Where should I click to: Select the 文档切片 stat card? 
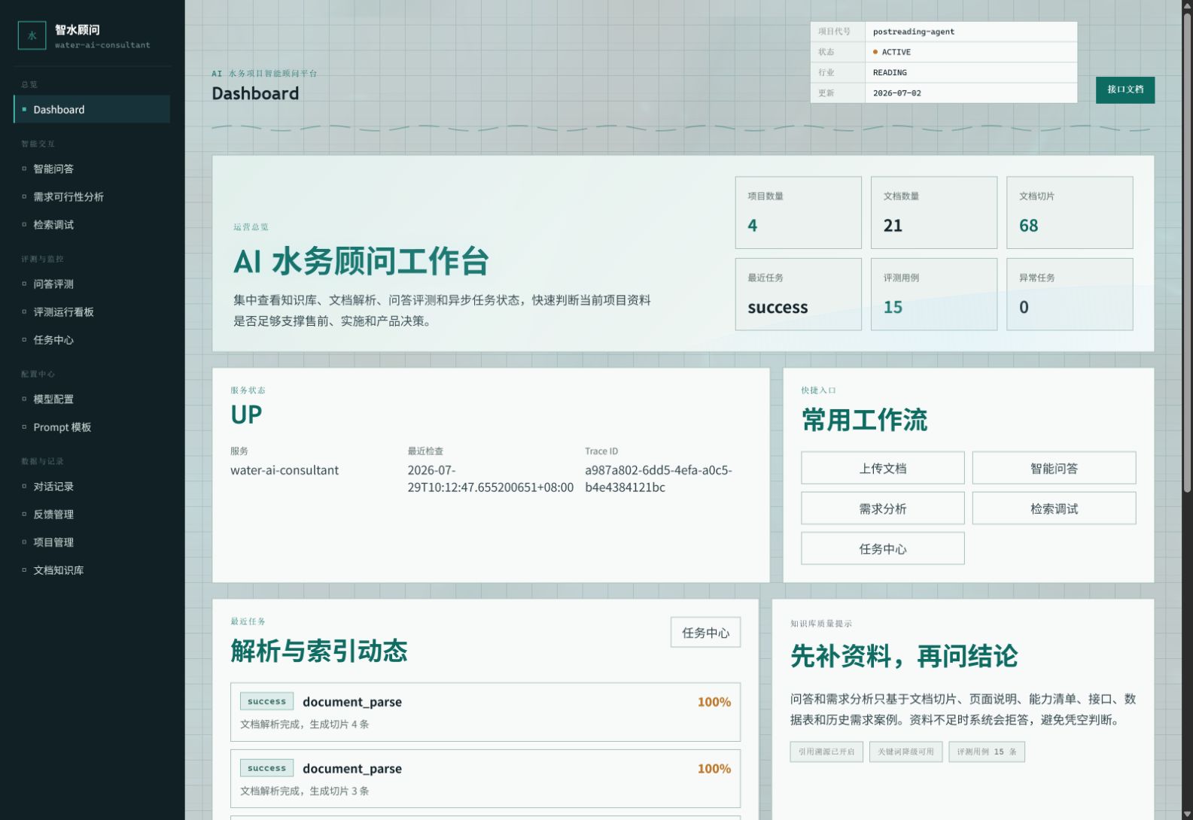pyautogui.click(x=1070, y=212)
